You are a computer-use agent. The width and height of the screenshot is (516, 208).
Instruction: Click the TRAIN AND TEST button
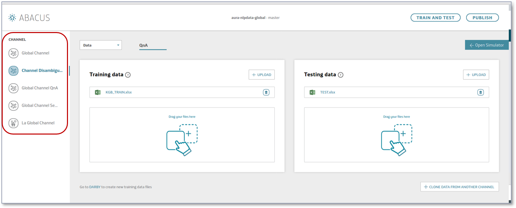[x=435, y=18]
